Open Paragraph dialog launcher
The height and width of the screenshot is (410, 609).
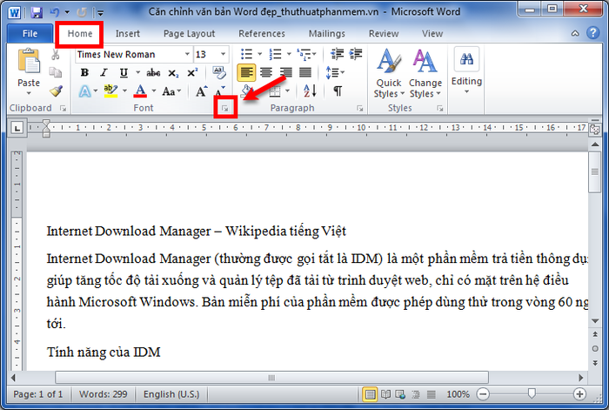[360, 109]
